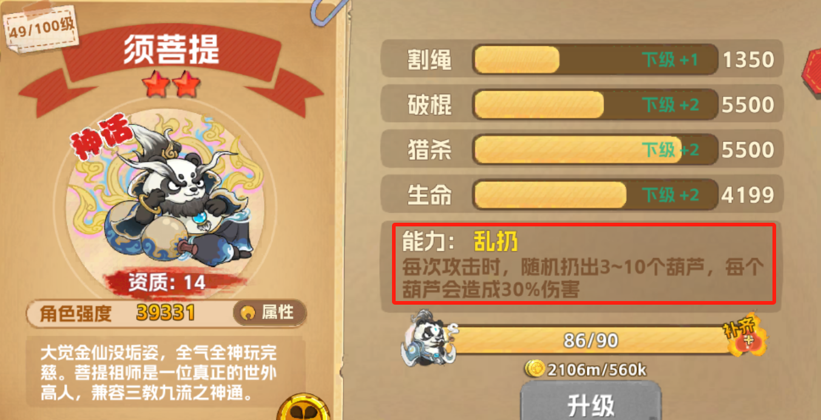
Task: Click the 生命 stat progress bar
Action: (594, 194)
